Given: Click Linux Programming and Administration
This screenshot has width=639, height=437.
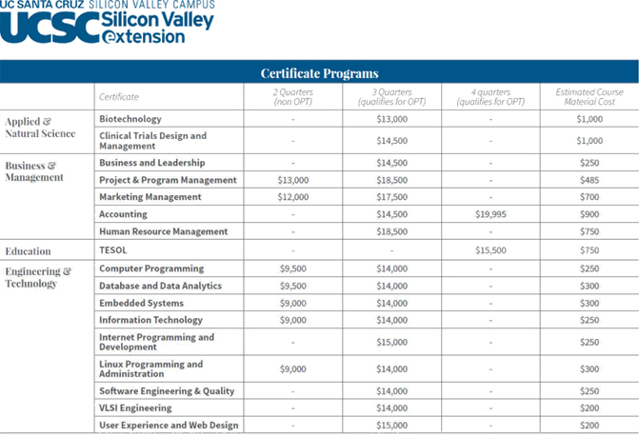Looking at the screenshot, I should coord(150,369).
